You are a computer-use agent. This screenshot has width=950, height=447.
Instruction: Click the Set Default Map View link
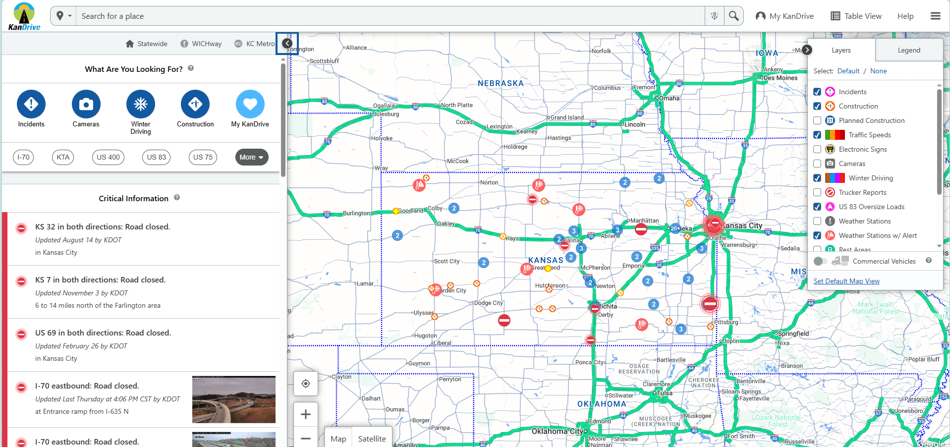[x=846, y=281]
